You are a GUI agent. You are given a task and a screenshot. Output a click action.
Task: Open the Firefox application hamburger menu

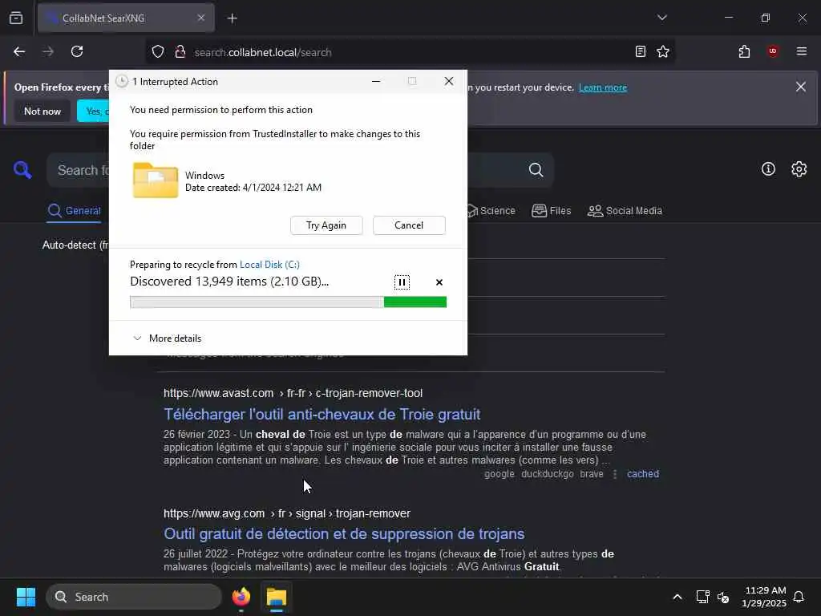[x=802, y=51]
